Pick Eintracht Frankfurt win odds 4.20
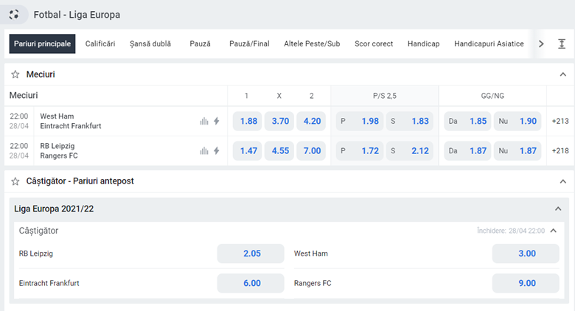The width and height of the screenshot is (575, 311). click(x=311, y=121)
